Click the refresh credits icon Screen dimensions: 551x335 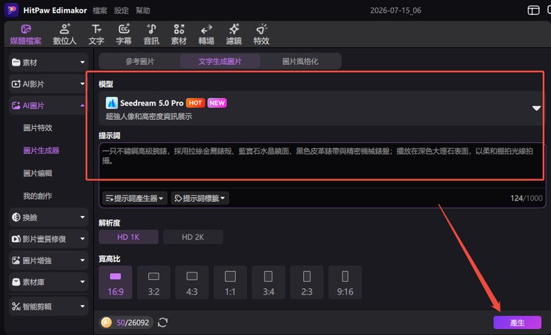[163, 322]
